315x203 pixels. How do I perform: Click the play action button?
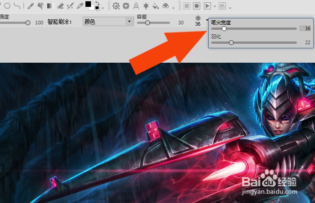click(207, 6)
